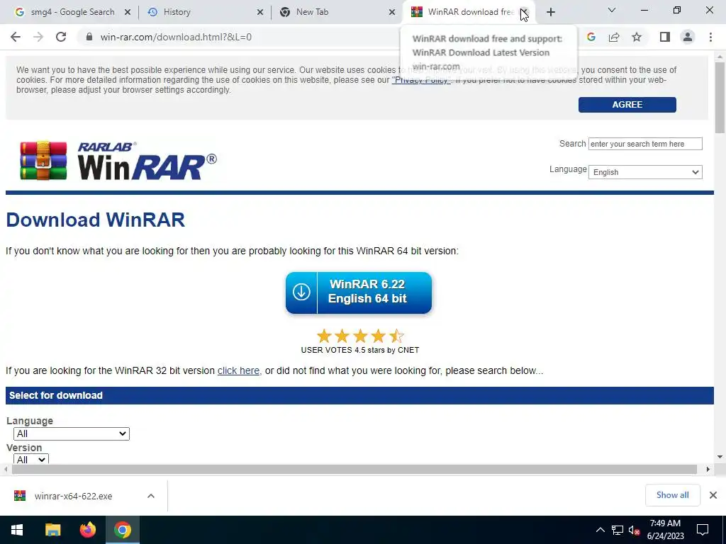Open the notifications action center
726x544 pixels.
point(703,530)
